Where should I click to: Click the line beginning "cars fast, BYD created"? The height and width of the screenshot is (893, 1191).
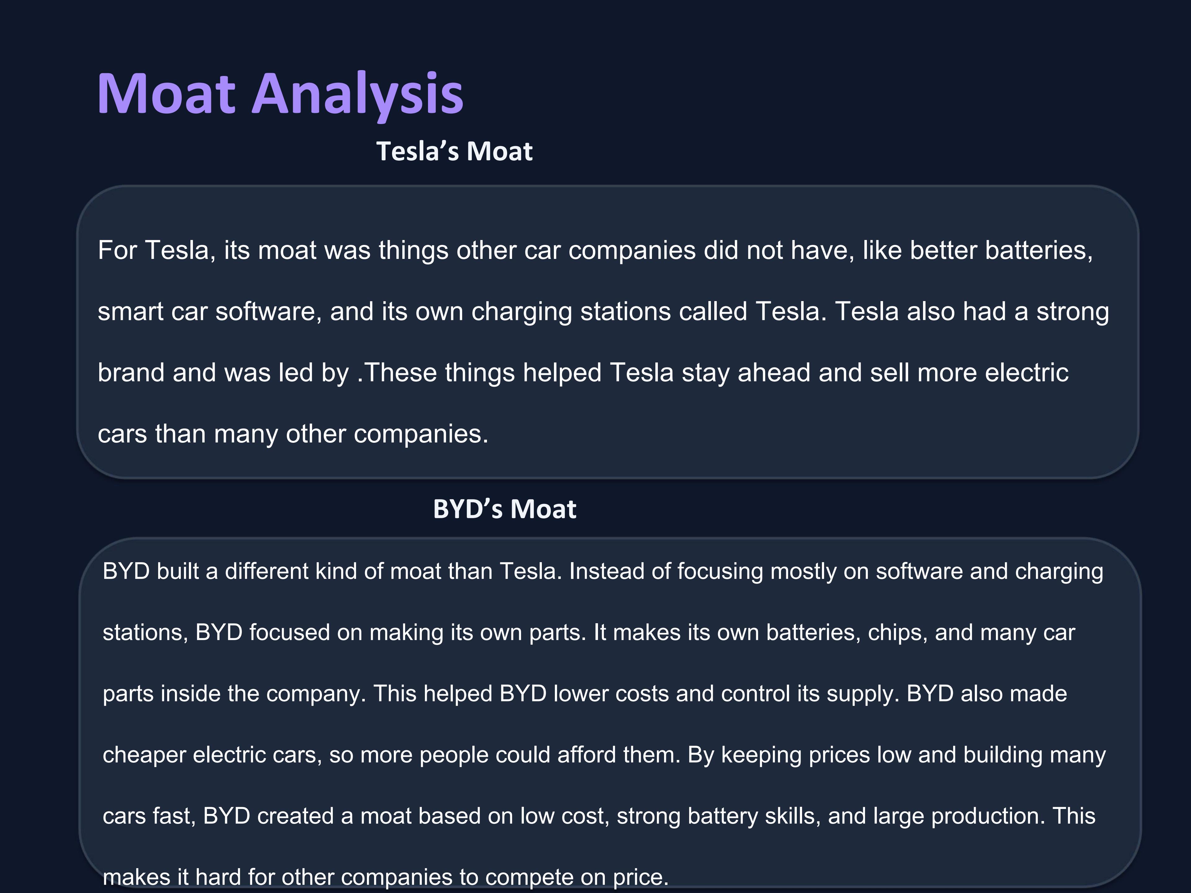[598, 816]
